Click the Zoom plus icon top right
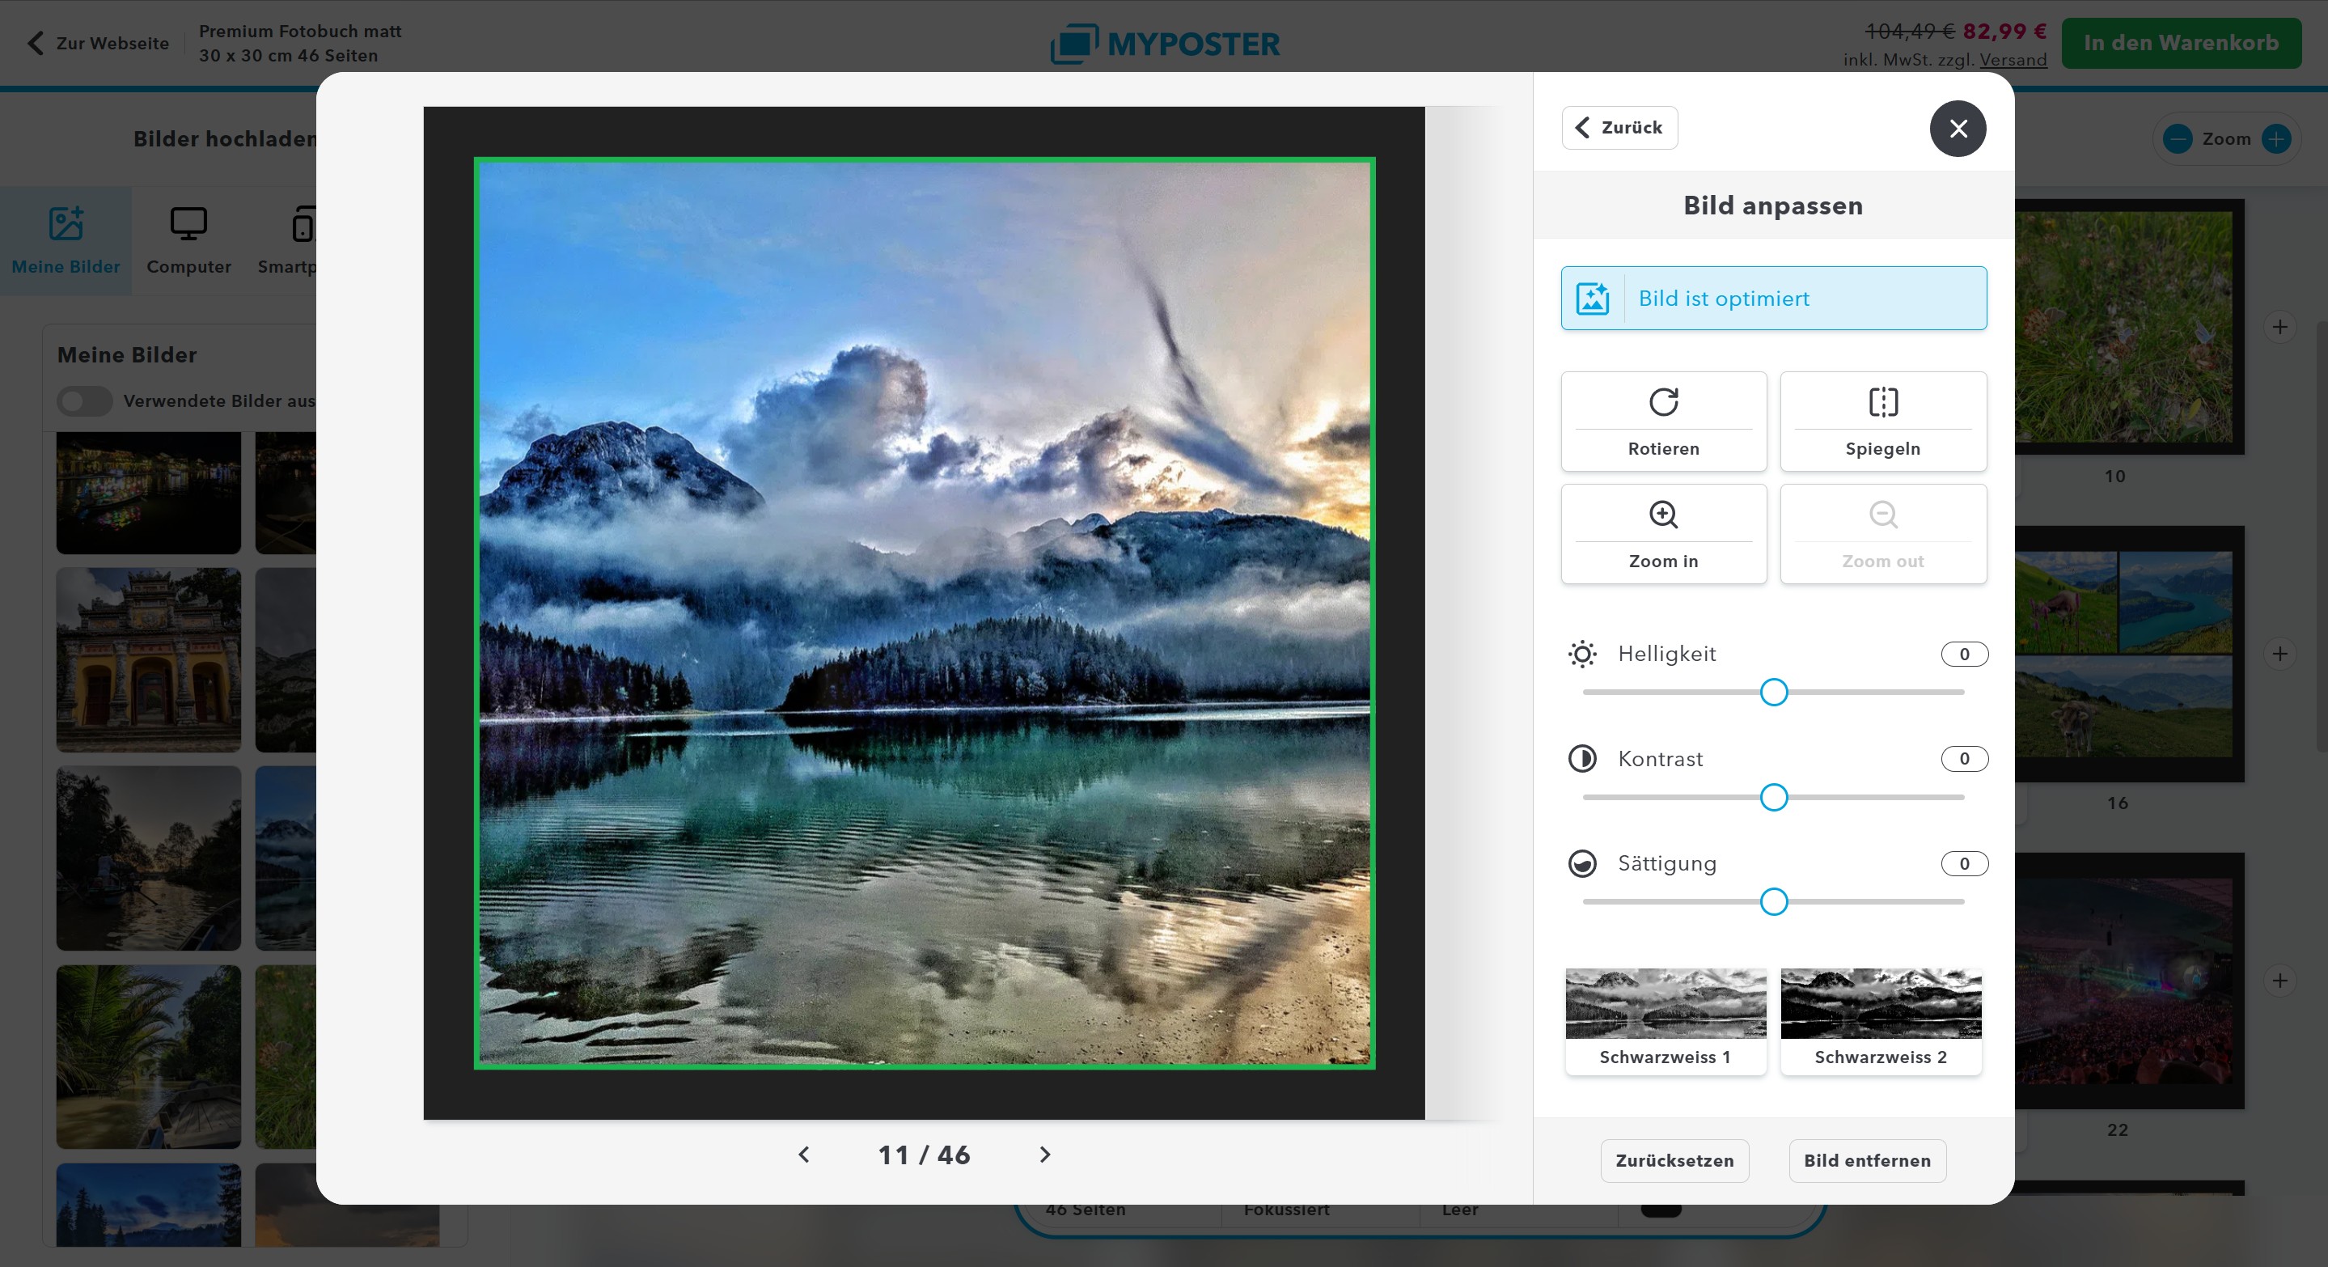The image size is (2328, 1267). click(2275, 139)
